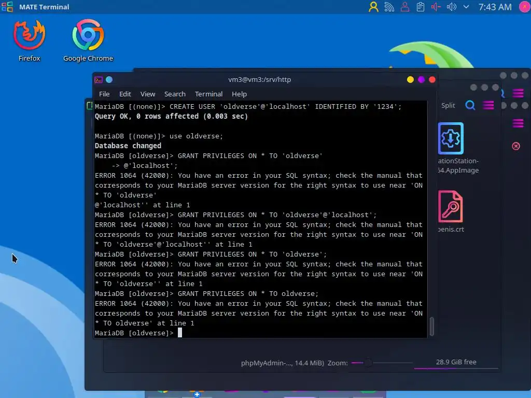
Task: Select the AppImage file icon
Action: pos(451,138)
